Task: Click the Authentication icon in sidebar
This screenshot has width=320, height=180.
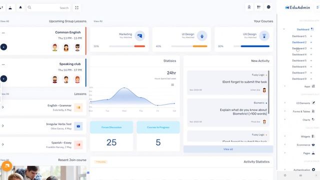Action: pos(313,169)
